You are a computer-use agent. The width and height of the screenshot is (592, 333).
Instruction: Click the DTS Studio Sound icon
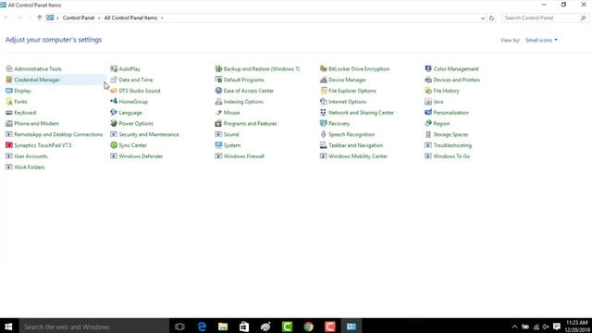pyautogui.click(x=114, y=91)
